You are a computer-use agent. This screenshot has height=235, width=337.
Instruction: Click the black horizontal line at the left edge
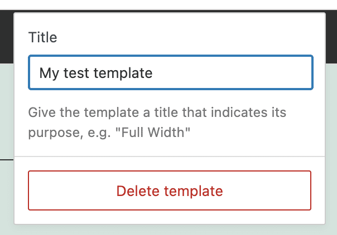[6, 159]
